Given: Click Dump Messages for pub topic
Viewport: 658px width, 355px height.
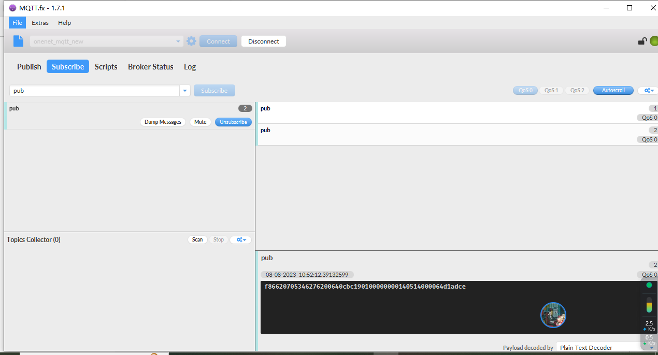Looking at the screenshot, I should pos(163,122).
